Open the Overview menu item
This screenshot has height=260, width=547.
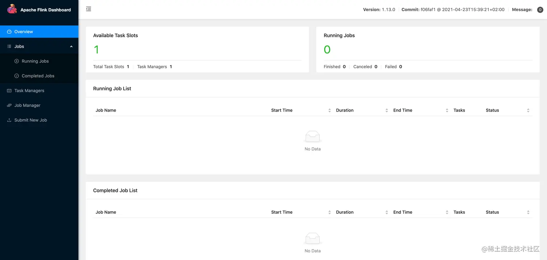pos(39,32)
